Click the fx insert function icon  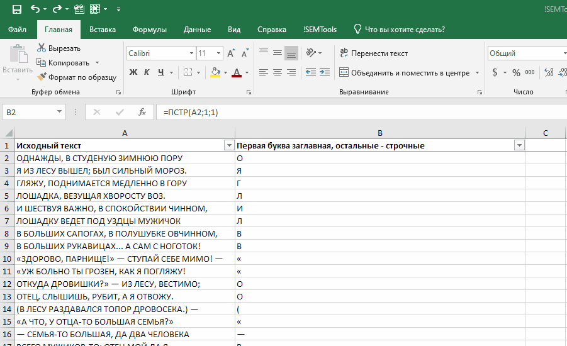pos(142,112)
